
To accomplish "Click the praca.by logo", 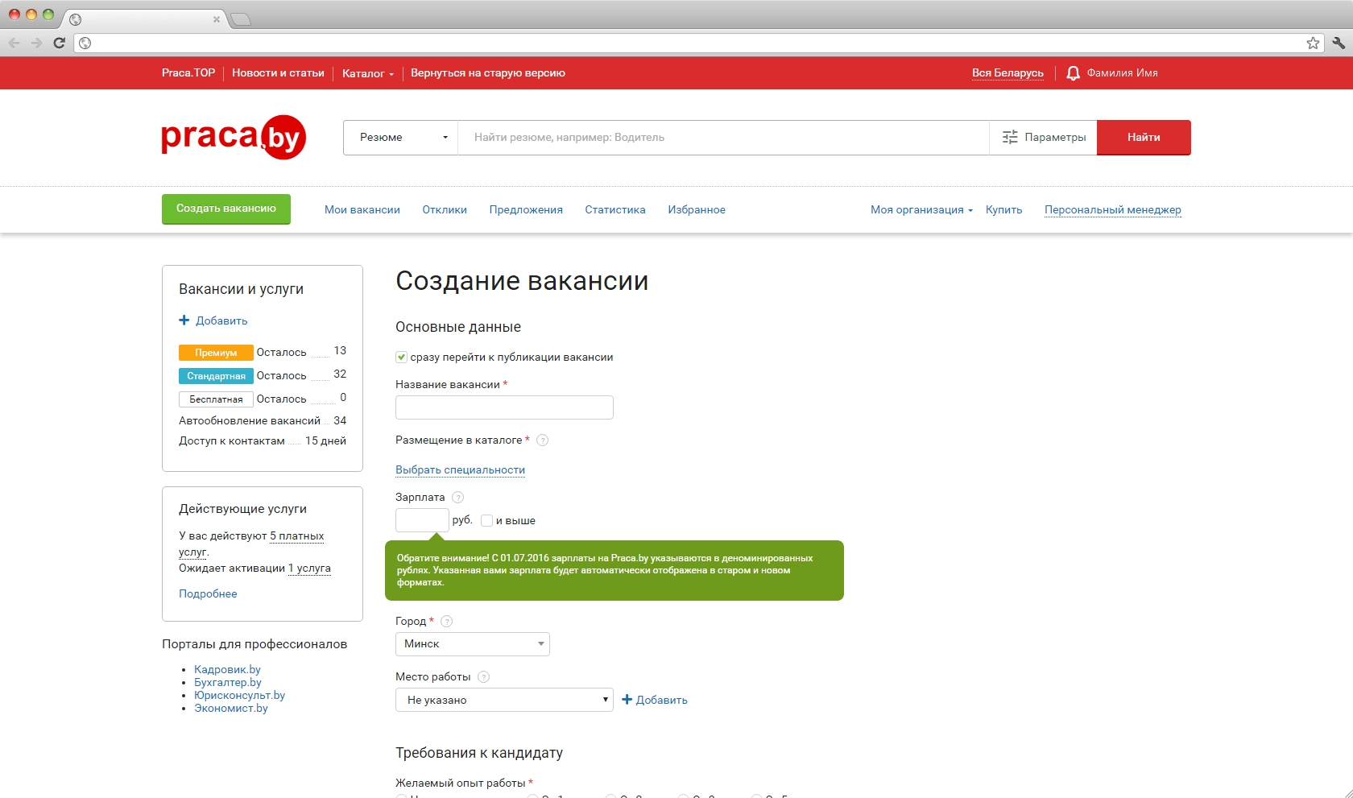I will coord(234,138).
